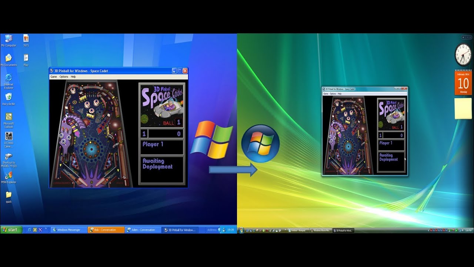This screenshot has height=267, width=474.
Task: Switch to Windows Movie Maker taskbar button
Action: (x=321, y=231)
